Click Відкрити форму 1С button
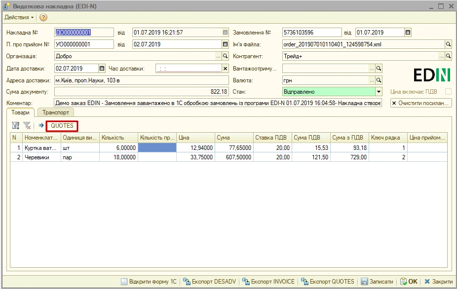This screenshot has width=457, height=289. pyautogui.click(x=149, y=282)
